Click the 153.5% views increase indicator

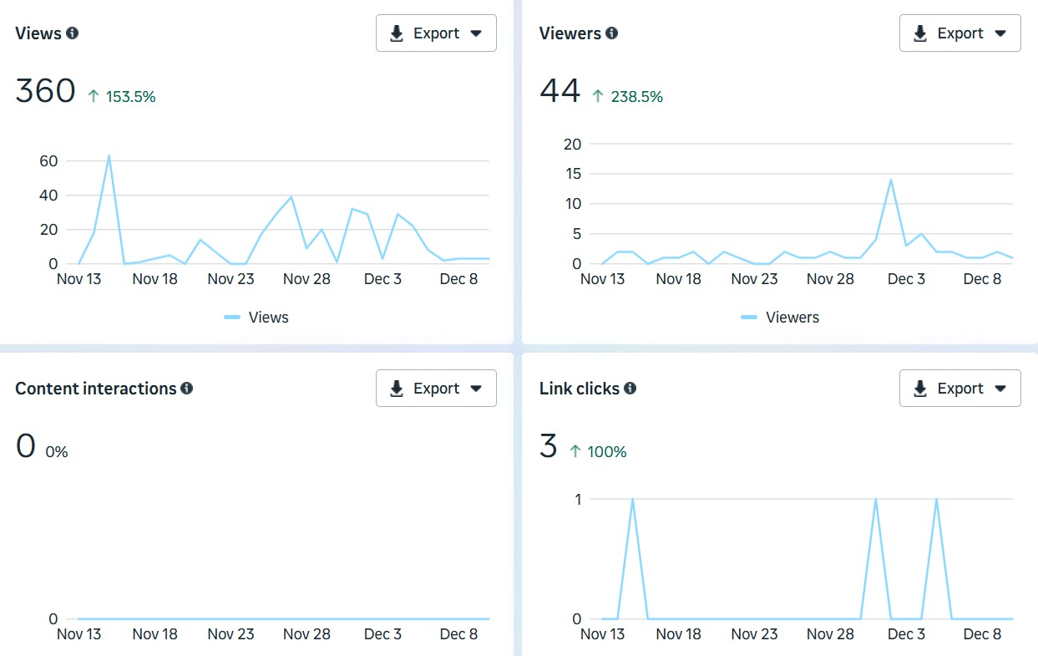point(122,97)
